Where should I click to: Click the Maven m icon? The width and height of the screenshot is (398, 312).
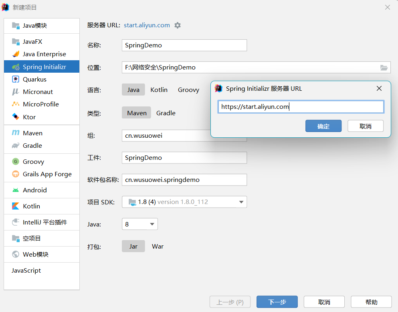click(16, 133)
